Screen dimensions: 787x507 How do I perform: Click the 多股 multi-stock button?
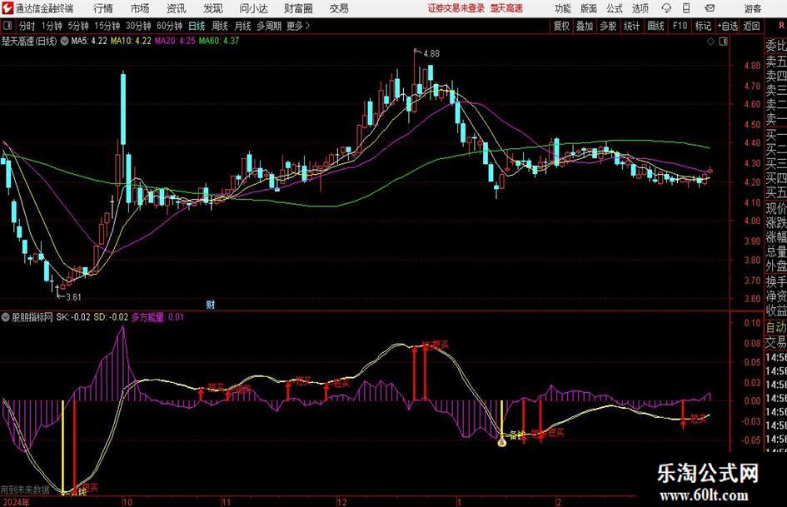pyautogui.click(x=608, y=26)
